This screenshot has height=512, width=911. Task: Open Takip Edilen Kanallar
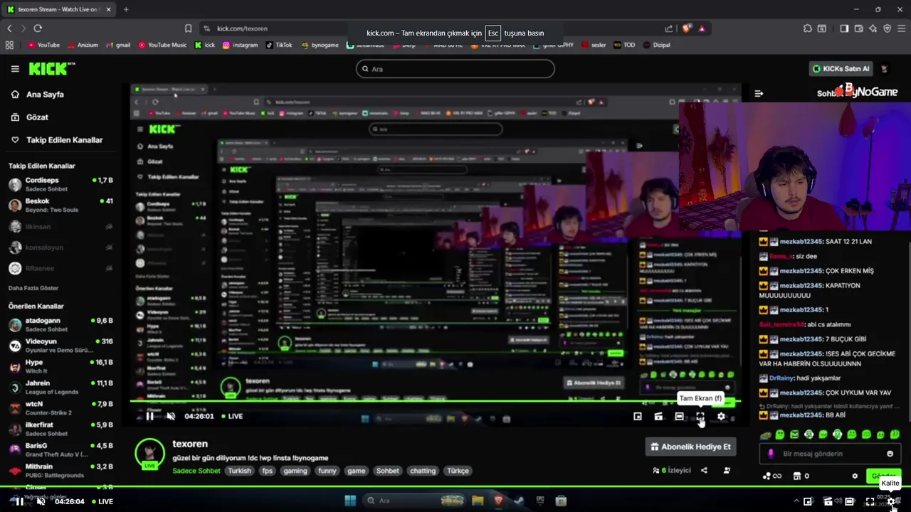pos(57,140)
